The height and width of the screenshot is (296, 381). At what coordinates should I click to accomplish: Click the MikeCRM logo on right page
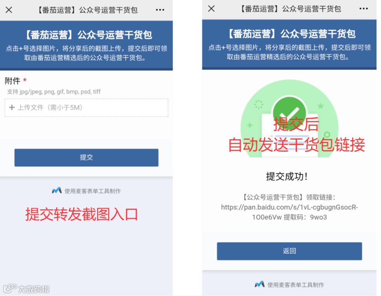pyautogui.click(x=260, y=284)
